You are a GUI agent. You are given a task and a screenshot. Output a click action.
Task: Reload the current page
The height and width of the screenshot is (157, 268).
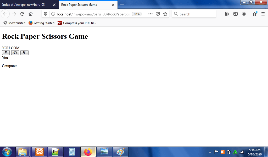click(22, 14)
